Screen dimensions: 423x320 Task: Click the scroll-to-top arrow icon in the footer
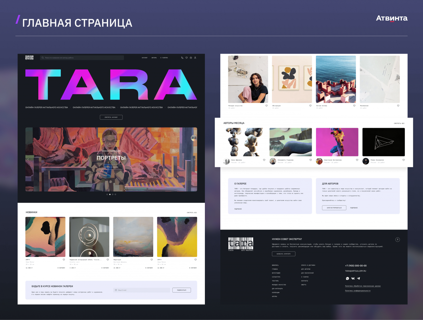398,240
